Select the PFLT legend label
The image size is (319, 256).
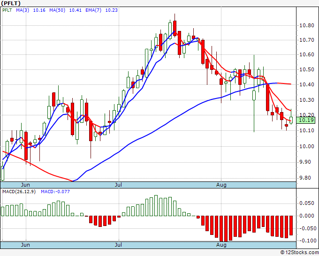tap(7, 10)
